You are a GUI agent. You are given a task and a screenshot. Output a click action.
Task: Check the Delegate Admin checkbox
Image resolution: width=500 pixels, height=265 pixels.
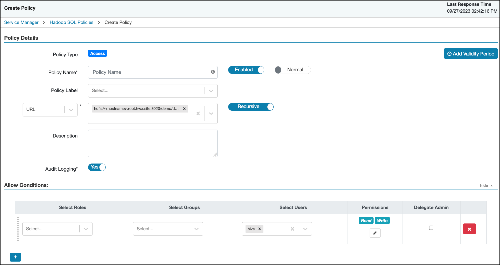coord(431,228)
